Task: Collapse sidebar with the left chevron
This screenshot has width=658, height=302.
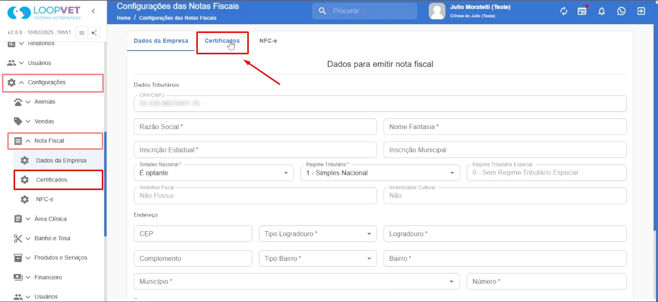Action: pos(94,11)
